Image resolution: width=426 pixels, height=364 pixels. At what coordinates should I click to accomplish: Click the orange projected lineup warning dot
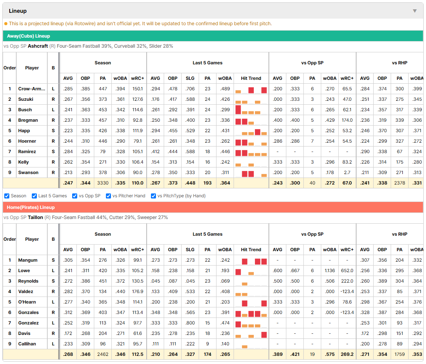coord(6,24)
